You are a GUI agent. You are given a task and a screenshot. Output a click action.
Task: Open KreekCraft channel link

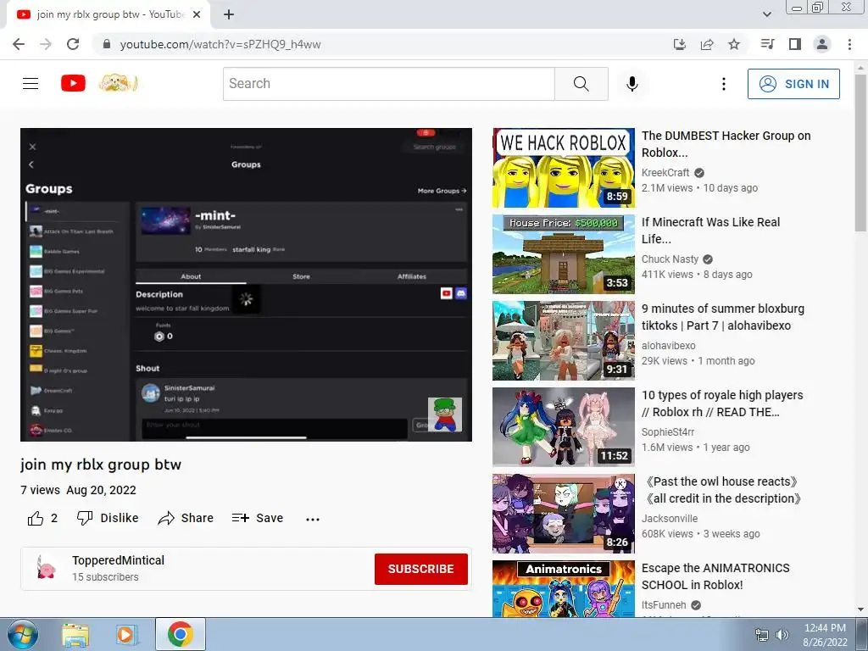(x=665, y=173)
